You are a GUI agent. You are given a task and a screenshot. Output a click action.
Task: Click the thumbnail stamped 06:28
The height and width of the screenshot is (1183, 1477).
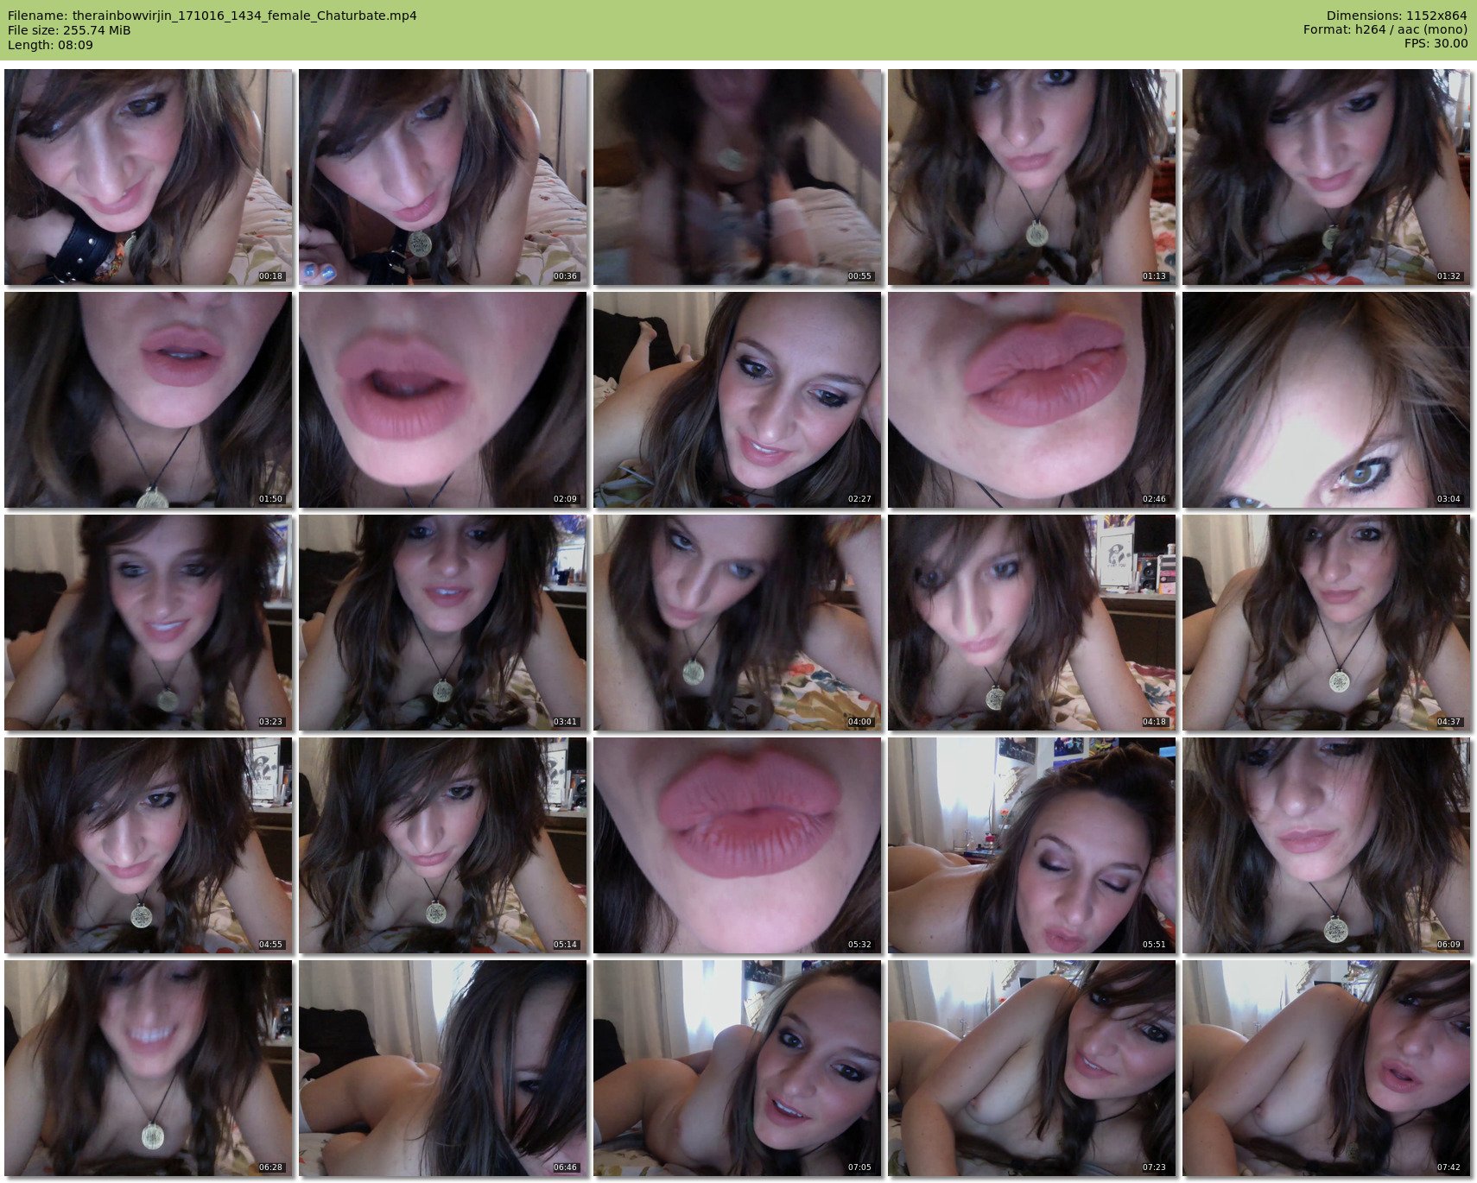[x=149, y=1068]
